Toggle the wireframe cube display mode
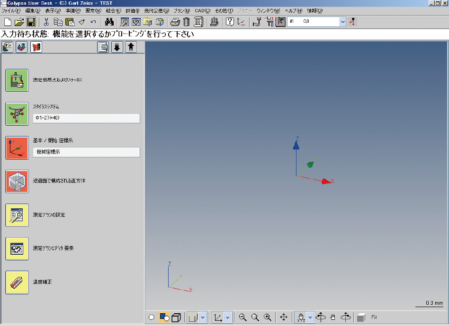Viewport: 449px width, 326px height. (x=176, y=317)
